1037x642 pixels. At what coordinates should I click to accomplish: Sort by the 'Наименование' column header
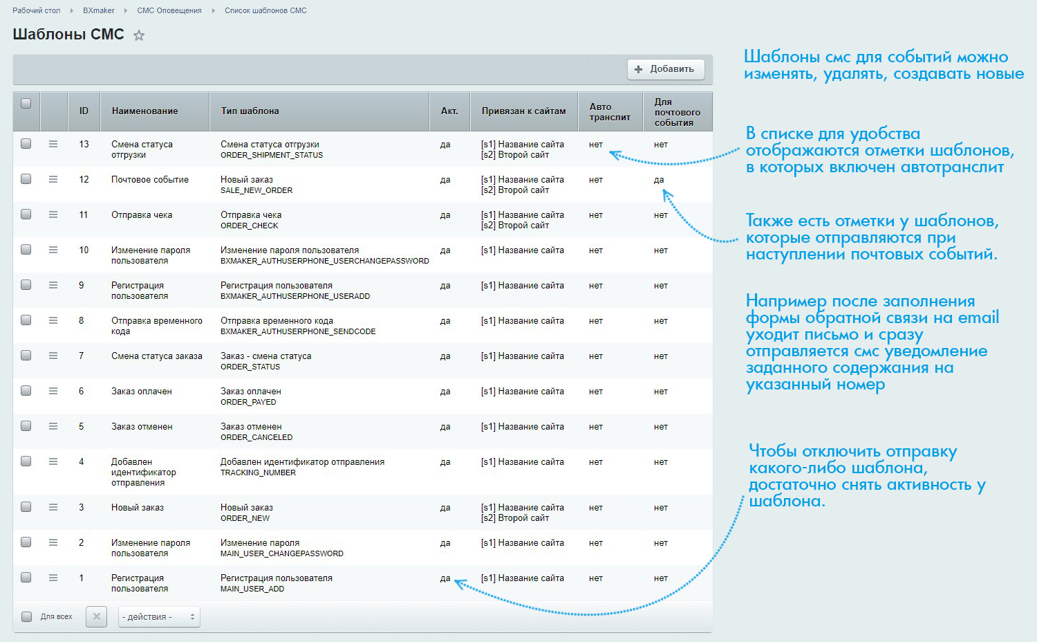click(145, 111)
